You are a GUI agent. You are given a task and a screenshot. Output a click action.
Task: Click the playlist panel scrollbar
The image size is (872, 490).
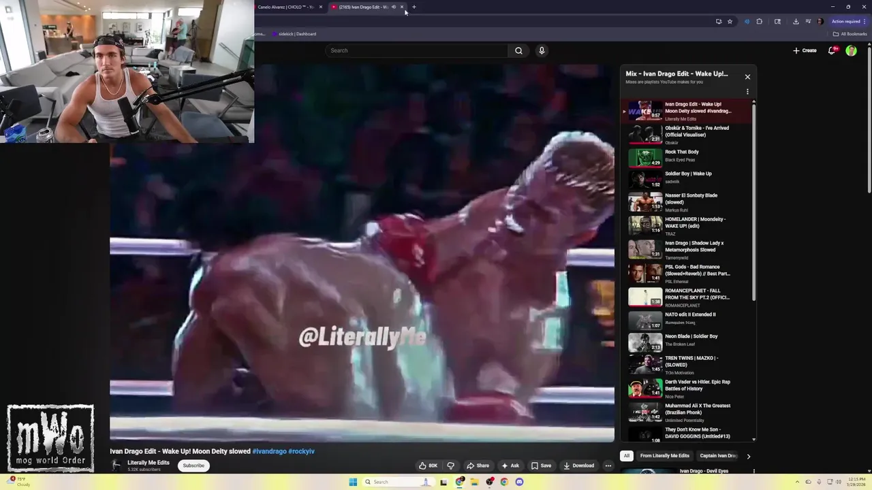[x=753, y=201]
